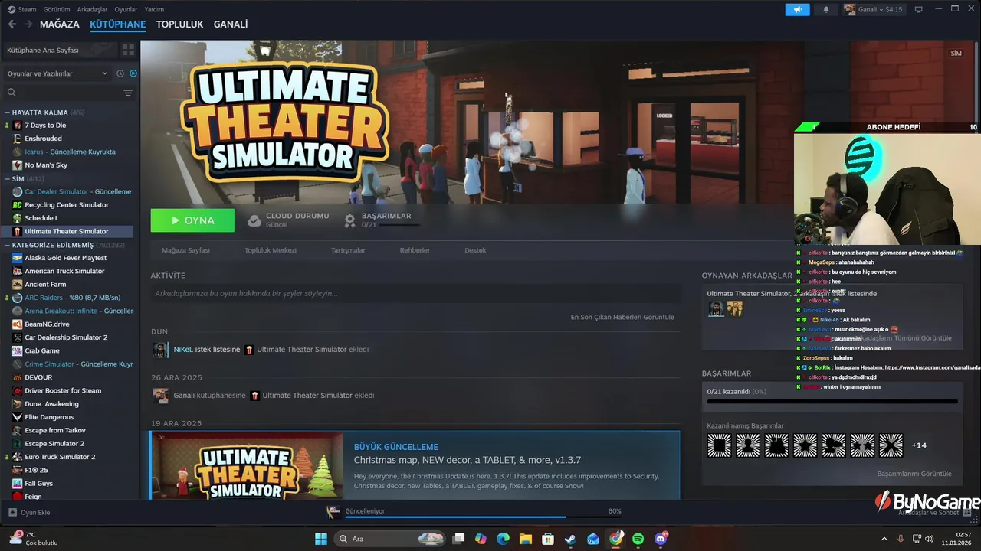Open Chrome from the taskbar
Image resolution: width=981 pixels, height=551 pixels.
616,539
